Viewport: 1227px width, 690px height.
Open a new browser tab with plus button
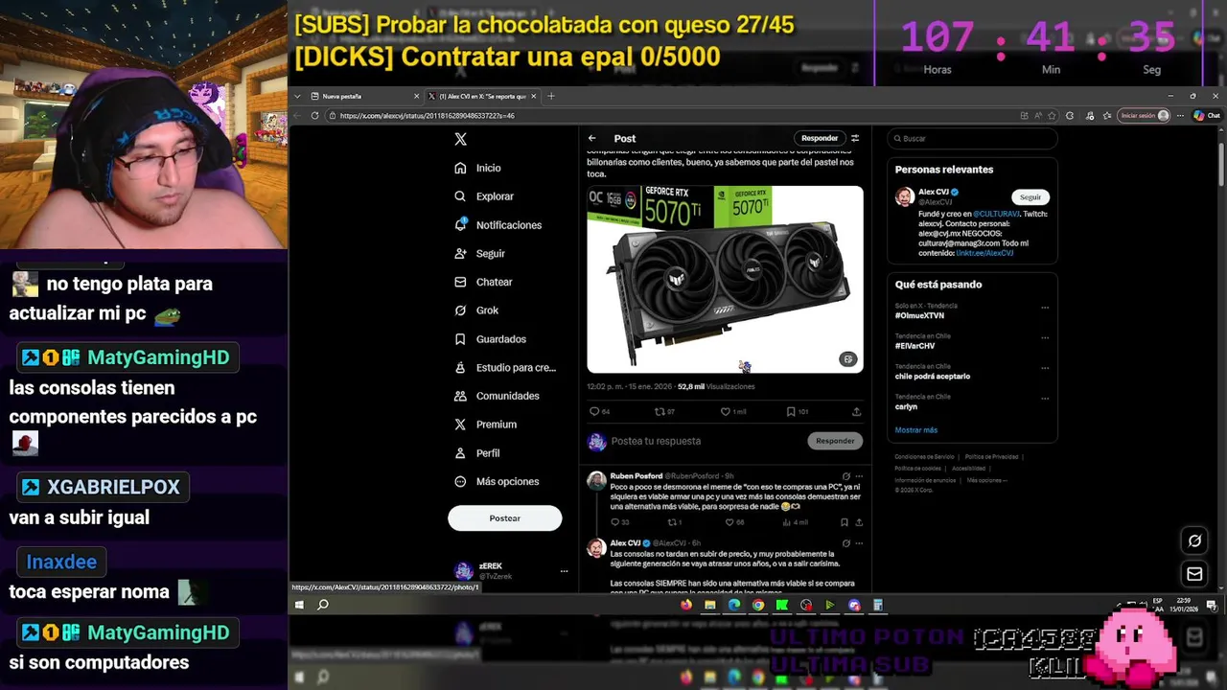click(550, 96)
